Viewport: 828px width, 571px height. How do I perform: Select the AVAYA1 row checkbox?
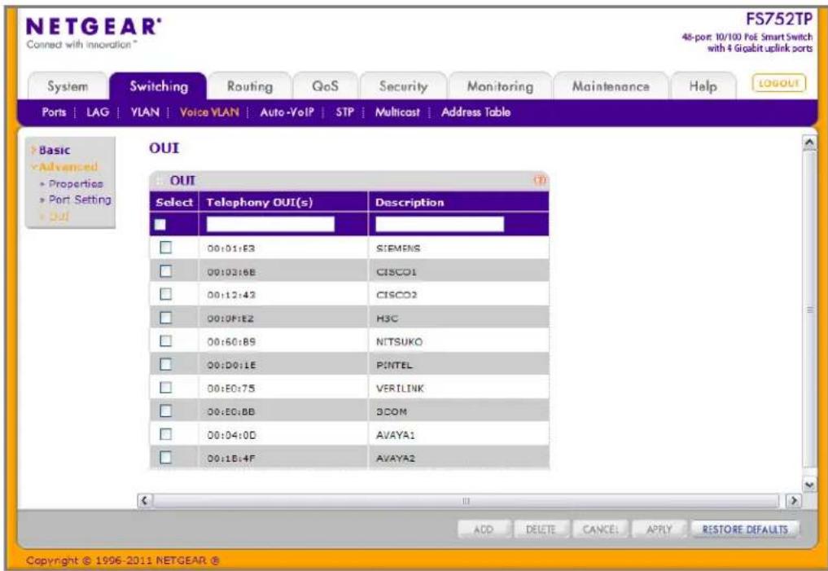coord(166,433)
